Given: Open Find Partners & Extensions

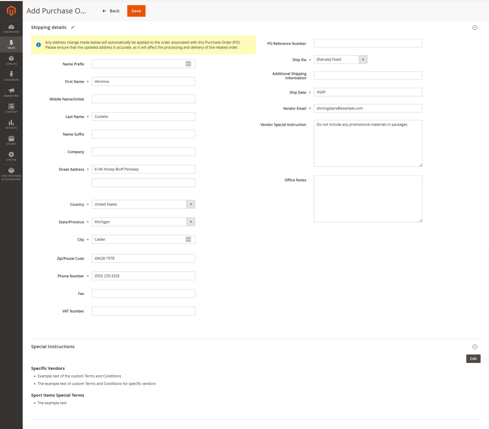Looking at the screenshot, I should coord(11,174).
